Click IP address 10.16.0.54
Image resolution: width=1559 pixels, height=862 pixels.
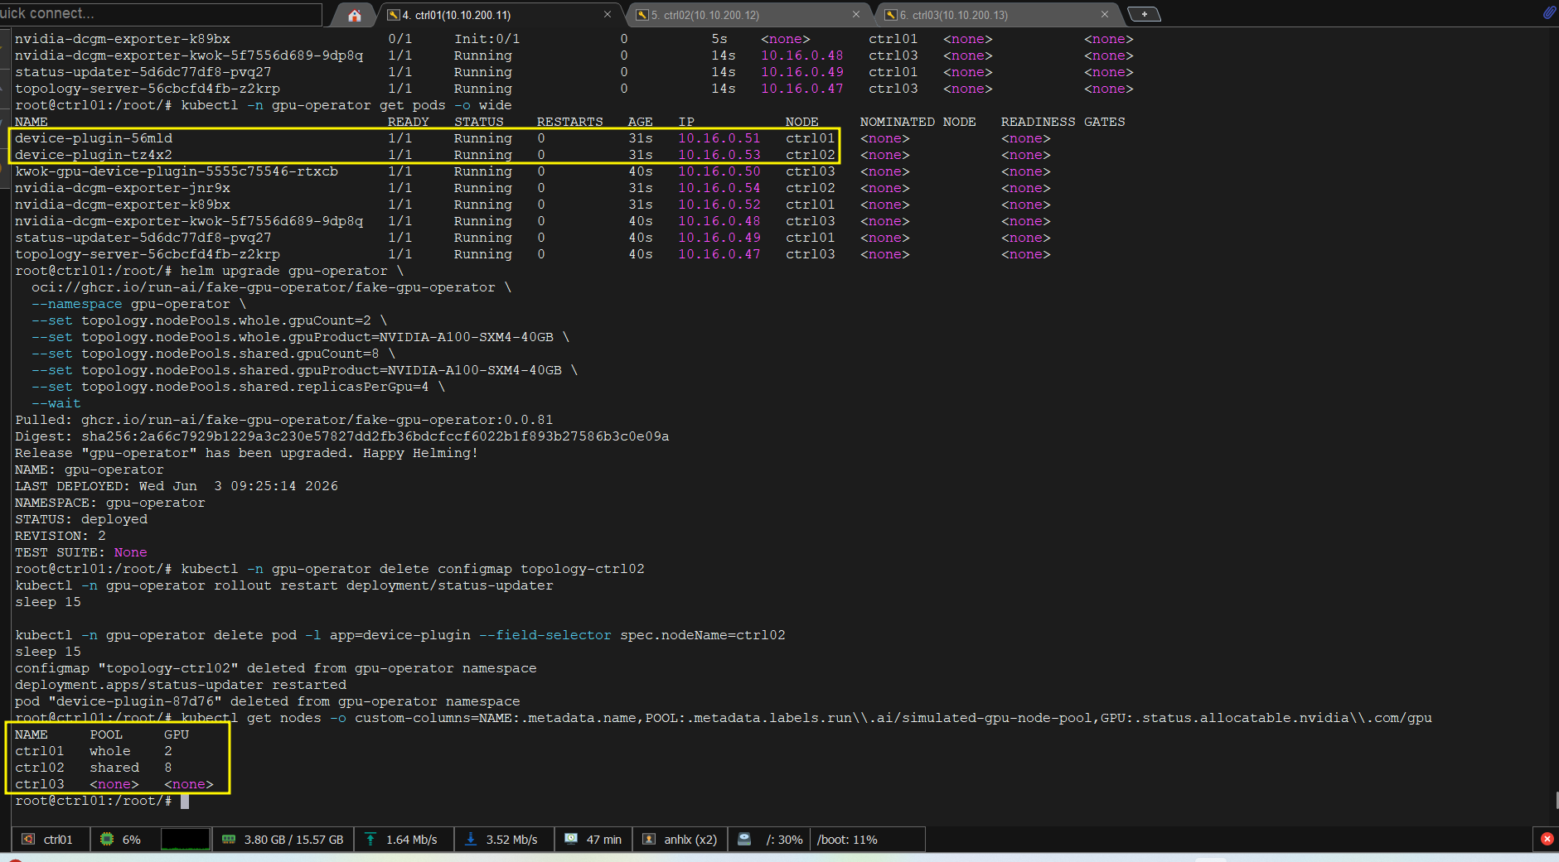[719, 188]
